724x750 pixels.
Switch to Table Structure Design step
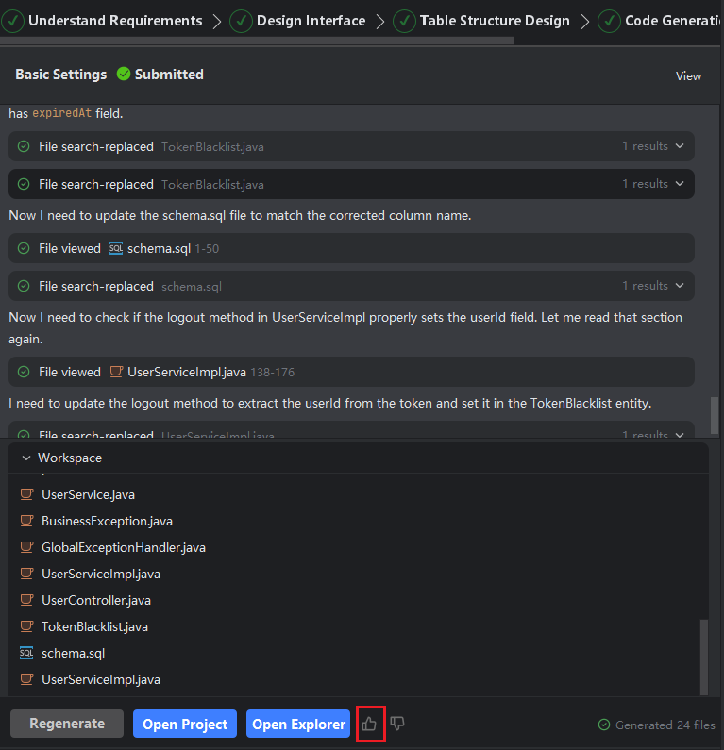482,21
